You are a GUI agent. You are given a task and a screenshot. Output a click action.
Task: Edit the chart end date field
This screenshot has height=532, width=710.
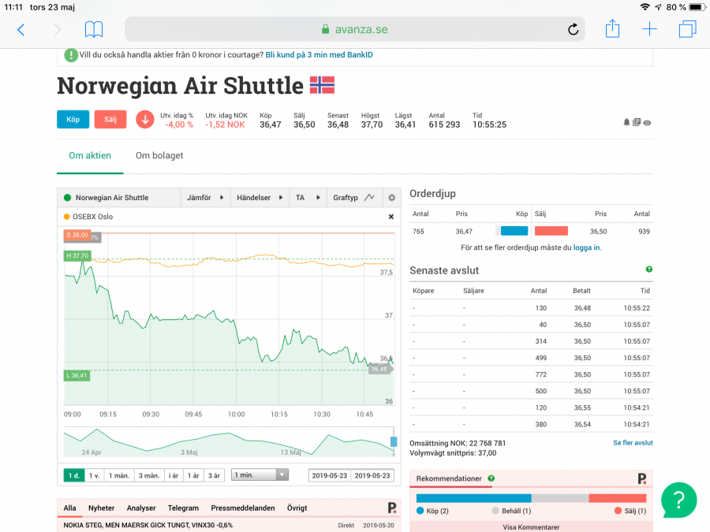[372, 475]
